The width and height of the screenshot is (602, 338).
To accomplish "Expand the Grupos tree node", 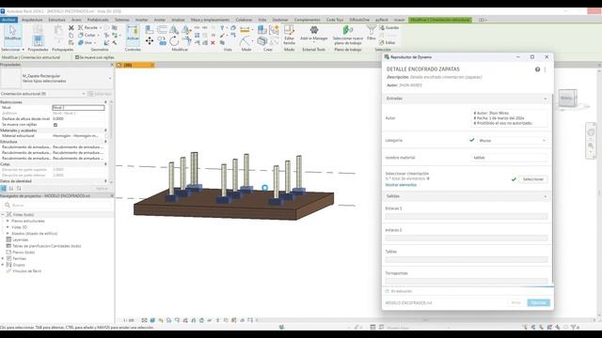I will pyautogui.click(x=3, y=265).
